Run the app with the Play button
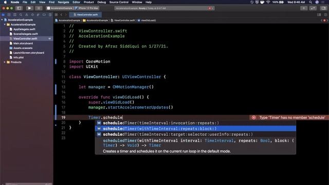The image size is (329, 185). pyautogui.click(x=29, y=8)
